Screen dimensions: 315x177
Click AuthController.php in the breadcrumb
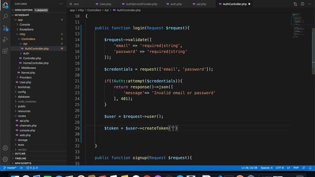pyautogui.click(x=128, y=10)
